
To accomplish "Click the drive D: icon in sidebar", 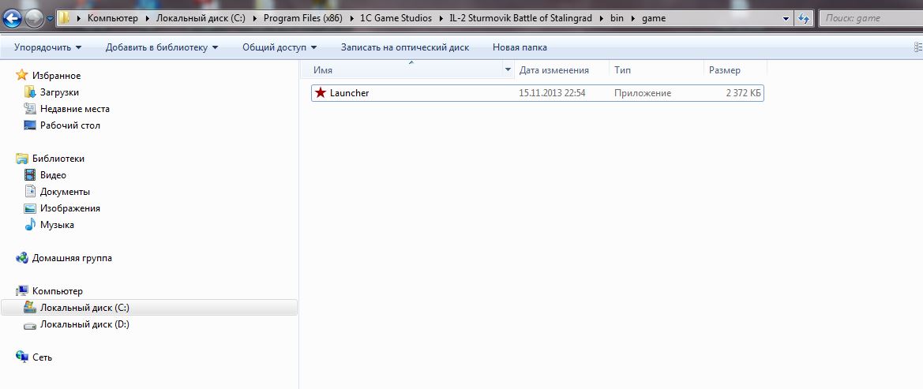I will tap(30, 325).
